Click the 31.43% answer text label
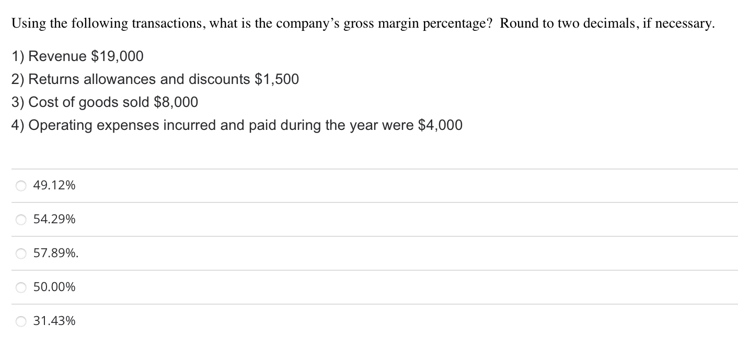Viewport: 738px width, 337px height. (54, 321)
